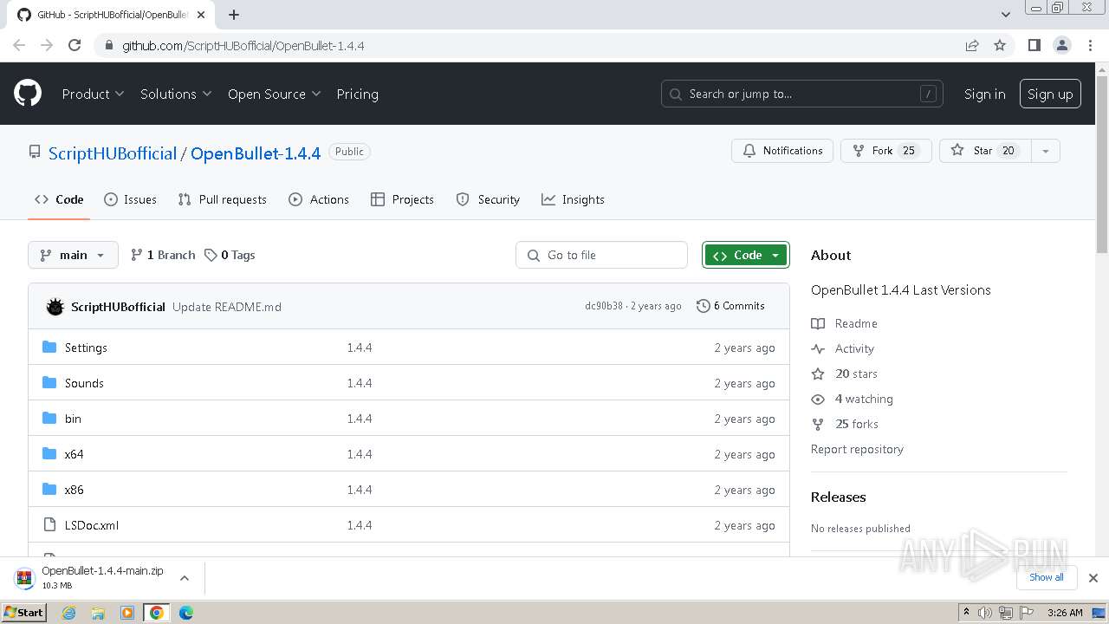Viewport: 1109px width, 624px height.
Task: Toggle the browser side panel icon
Action: pyautogui.click(x=1034, y=45)
